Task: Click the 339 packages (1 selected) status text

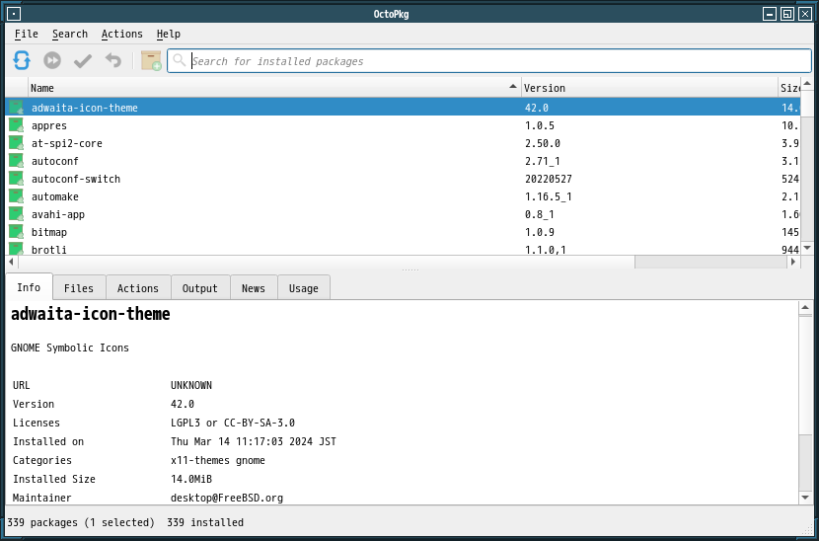Action: click(81, 522)
